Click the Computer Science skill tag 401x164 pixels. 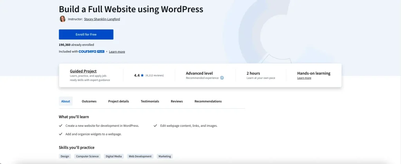click(87, 156)
